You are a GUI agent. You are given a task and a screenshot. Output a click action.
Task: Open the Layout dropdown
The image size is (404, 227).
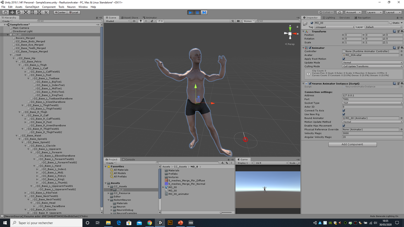(x=393, y=12)
